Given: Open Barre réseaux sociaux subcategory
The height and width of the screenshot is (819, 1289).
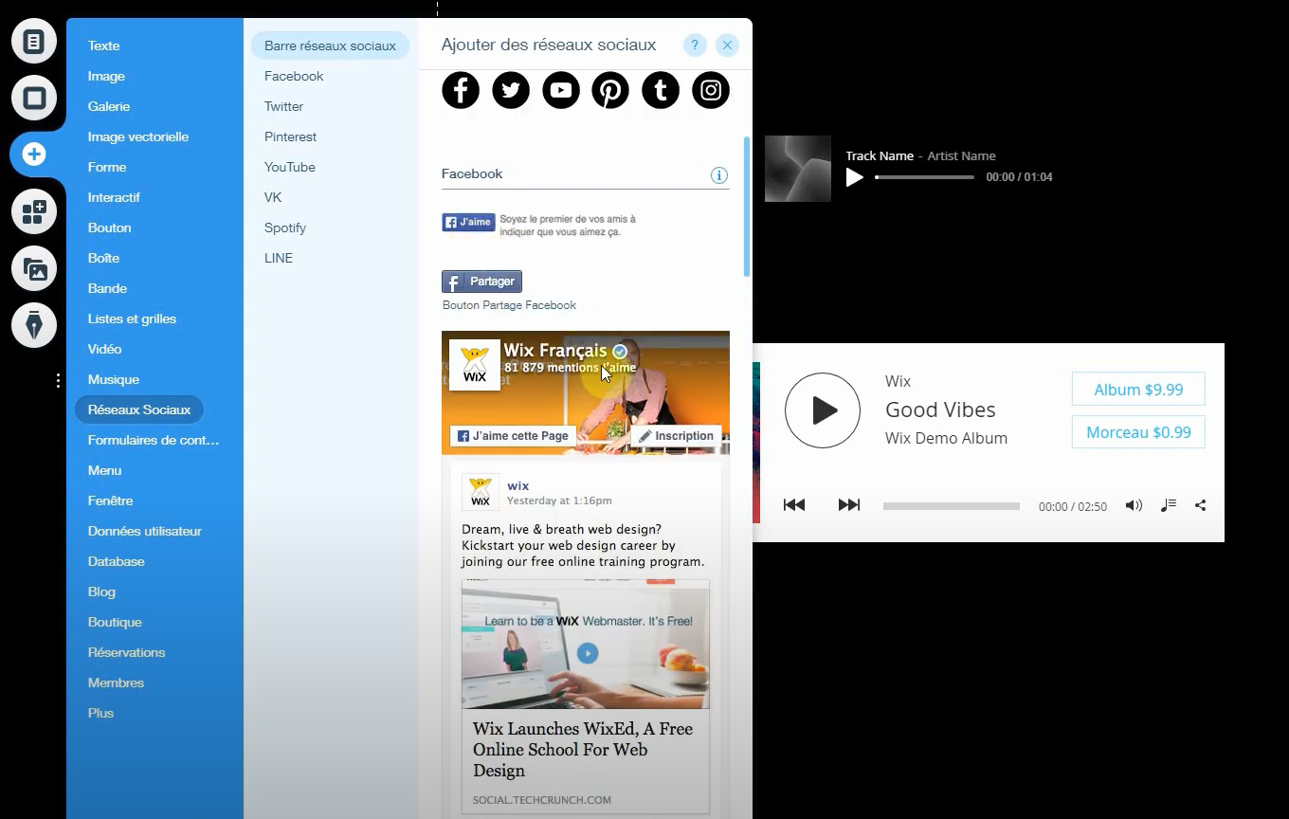Looking at the screenshot, I should tap(330, 45).
